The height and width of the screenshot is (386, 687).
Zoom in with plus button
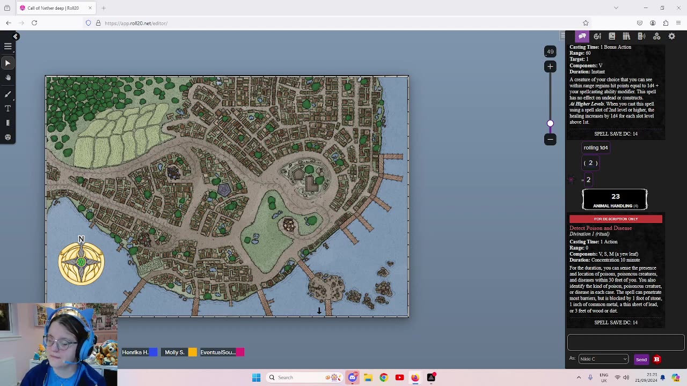tap(550, 66)
